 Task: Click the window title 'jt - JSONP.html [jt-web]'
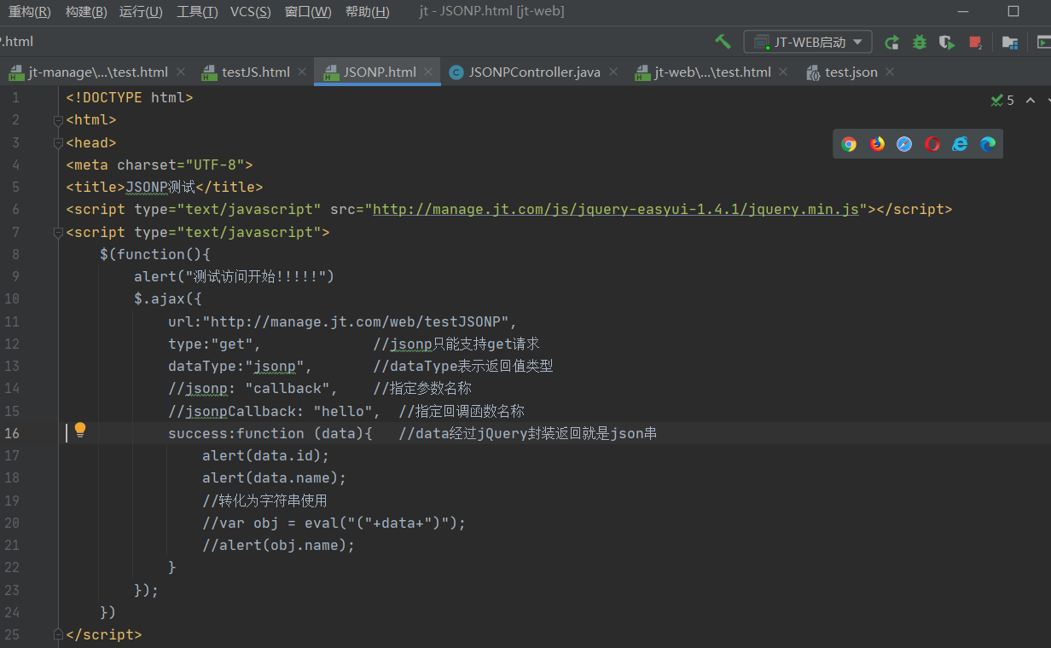click(492, 11)
